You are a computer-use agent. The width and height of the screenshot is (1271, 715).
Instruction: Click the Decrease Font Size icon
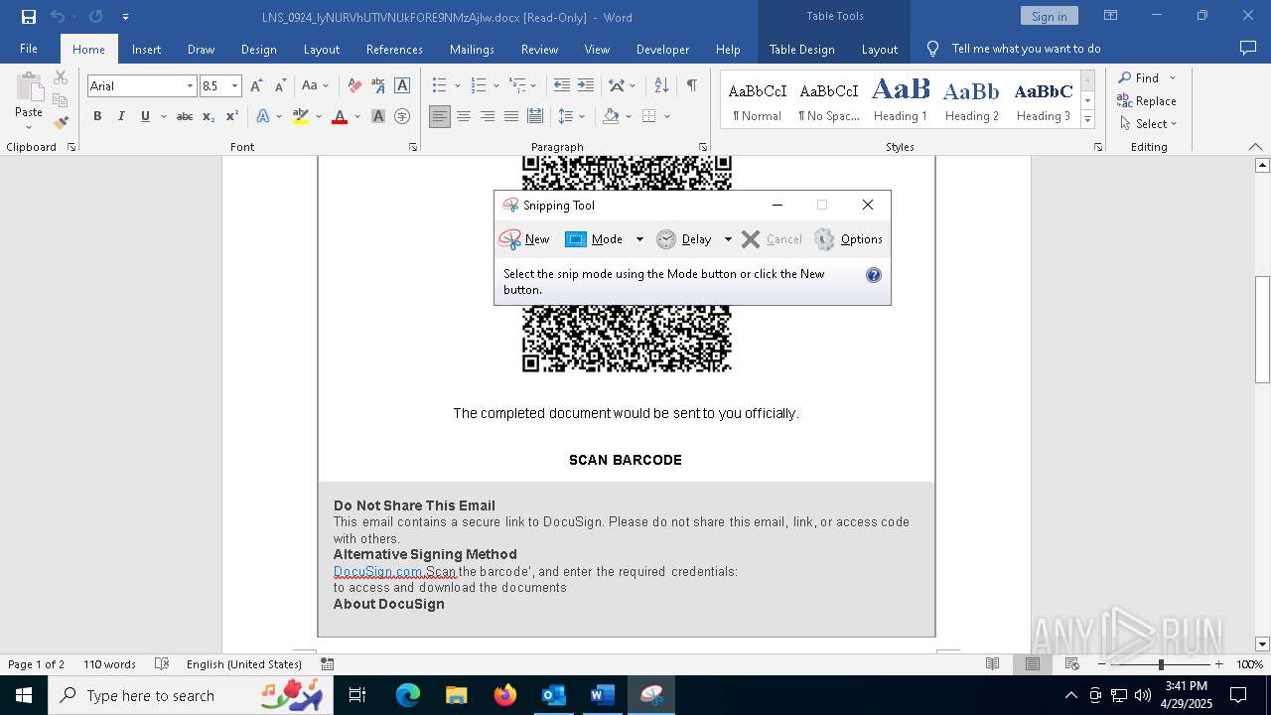point(280,86)
